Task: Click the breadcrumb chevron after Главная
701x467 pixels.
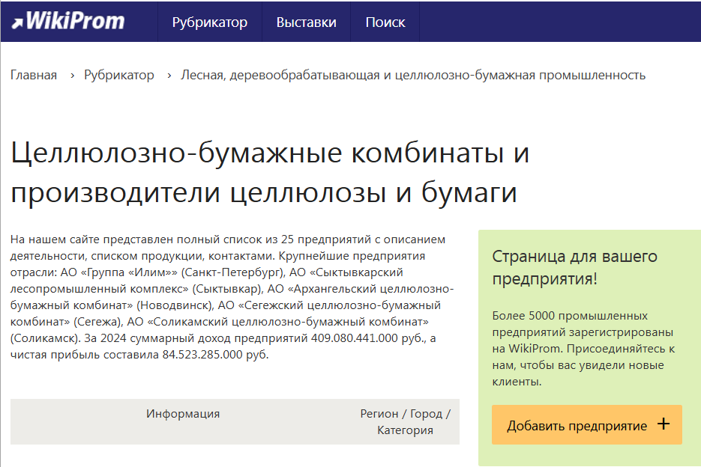Action: (71, 75)
